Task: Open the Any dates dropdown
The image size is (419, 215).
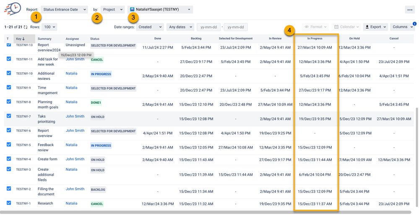Action: click(x=180, y=27)
